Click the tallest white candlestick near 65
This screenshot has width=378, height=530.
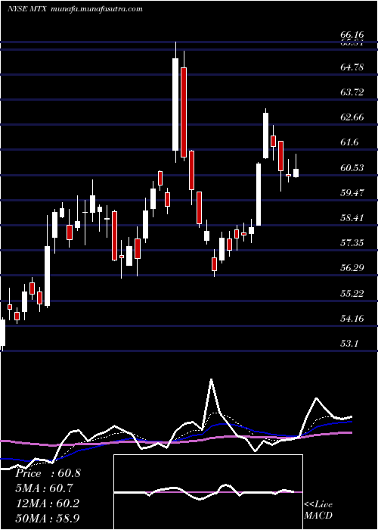coord(175,104)
